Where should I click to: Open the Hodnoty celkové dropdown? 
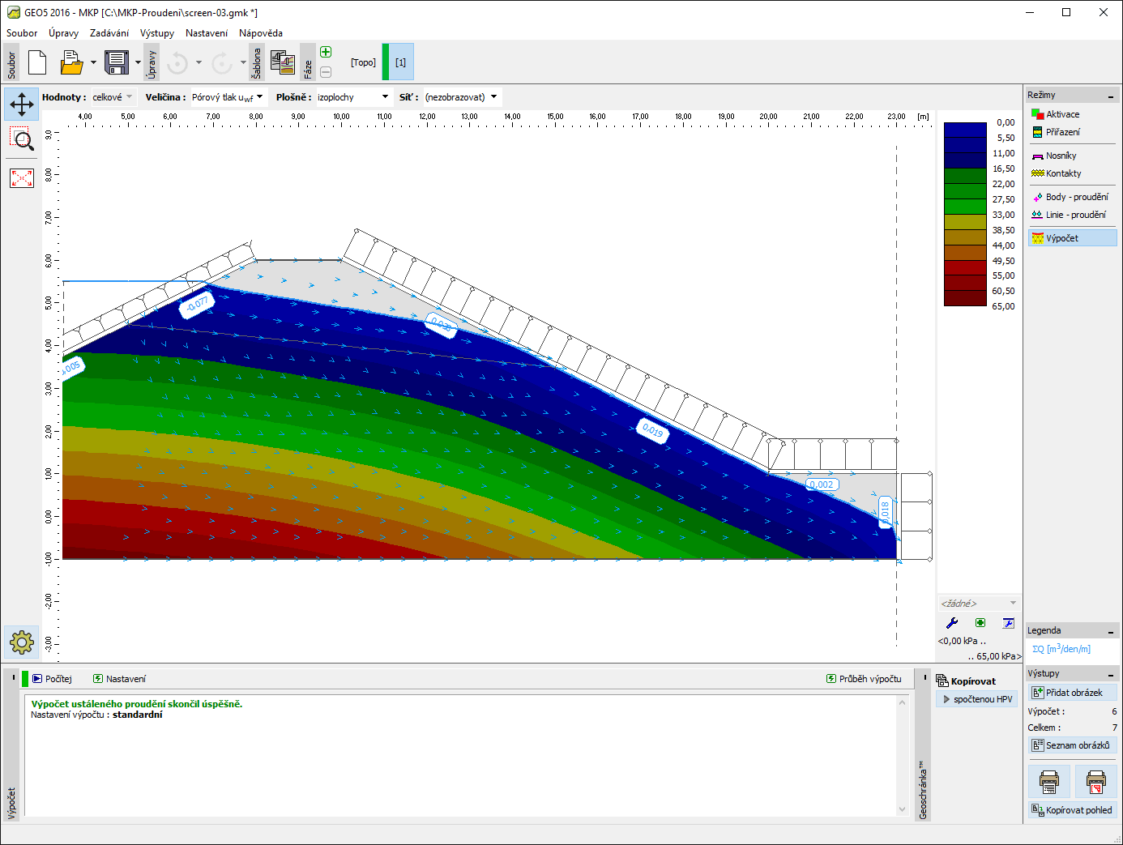(113, 97)
